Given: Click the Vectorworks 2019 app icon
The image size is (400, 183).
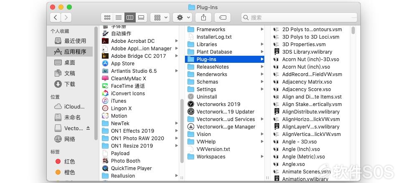Looking at the screenshot, I should (191, 104).
